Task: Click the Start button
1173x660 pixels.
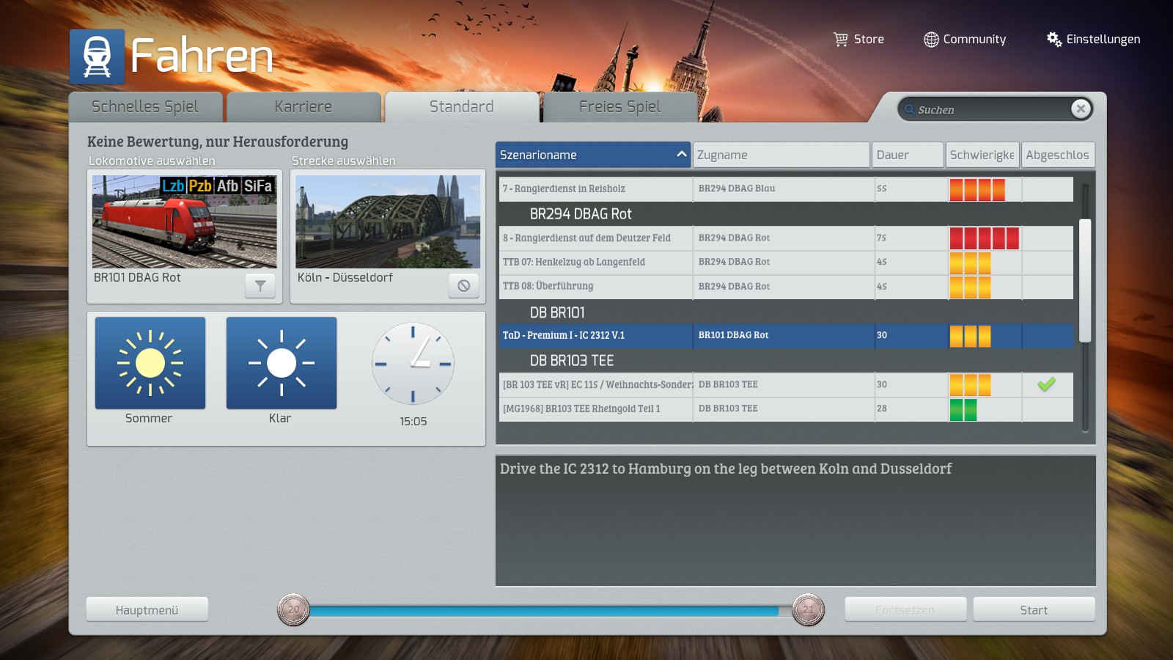Action: pyautogui.click(x=1034, y=609)
